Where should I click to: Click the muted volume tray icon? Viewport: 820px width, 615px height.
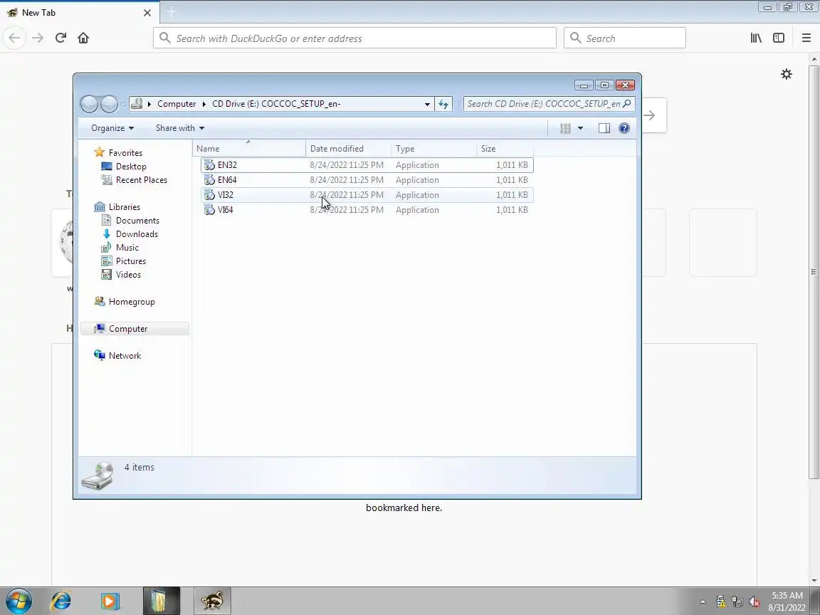pyautogui.click(x=754, y=602)
